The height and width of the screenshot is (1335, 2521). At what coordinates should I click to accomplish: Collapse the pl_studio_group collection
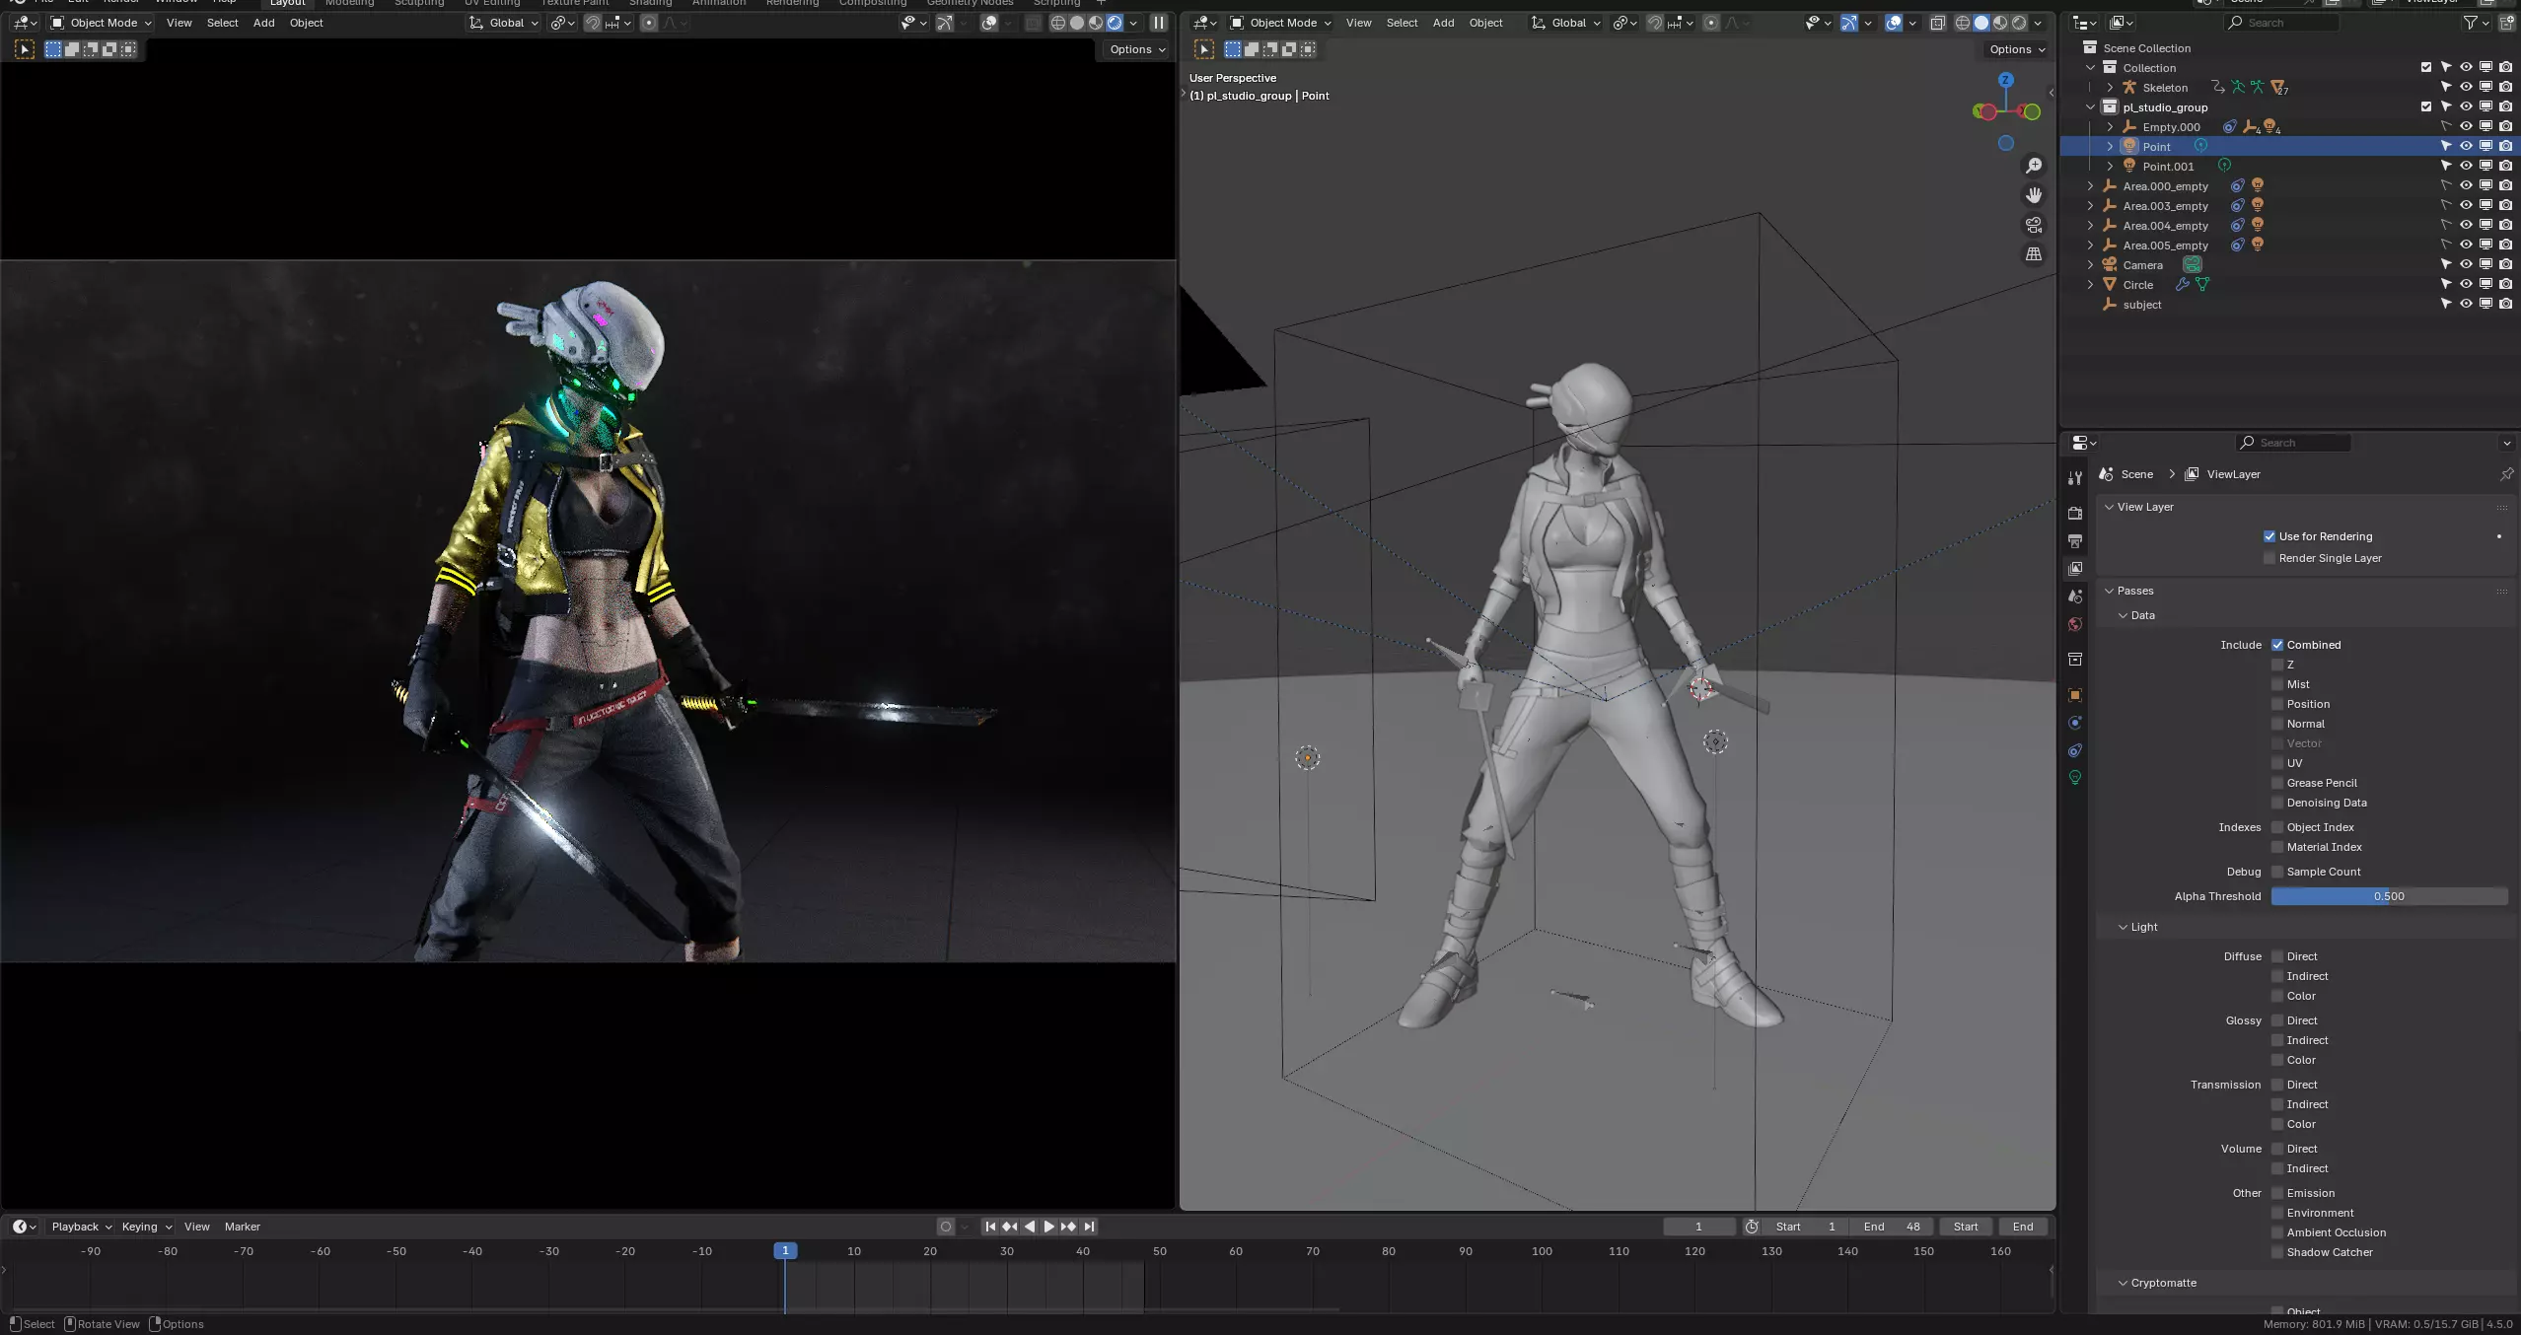click(x=2090, y=107)
